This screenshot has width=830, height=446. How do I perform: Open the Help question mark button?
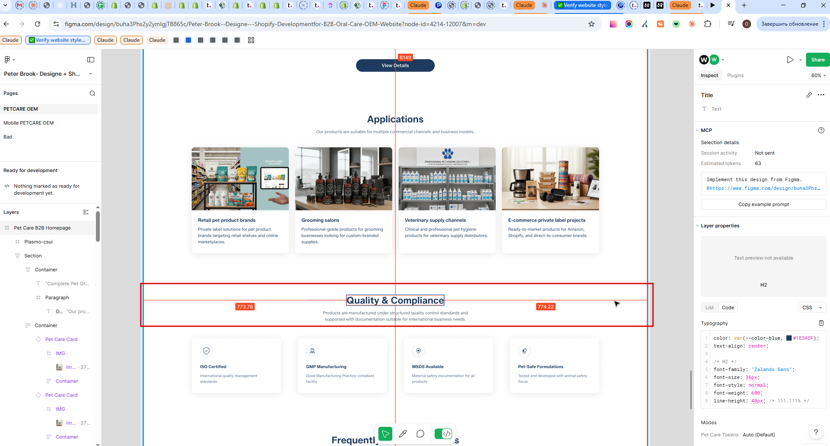(816, 432)
